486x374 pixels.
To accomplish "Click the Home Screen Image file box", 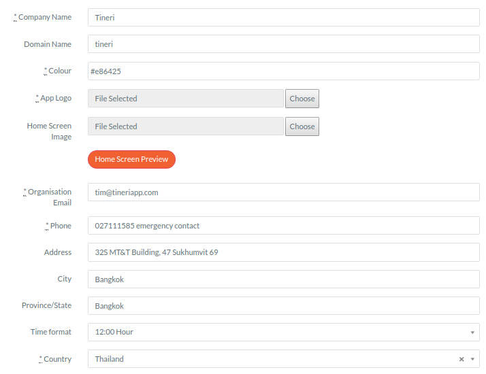I will pos(186,126).
